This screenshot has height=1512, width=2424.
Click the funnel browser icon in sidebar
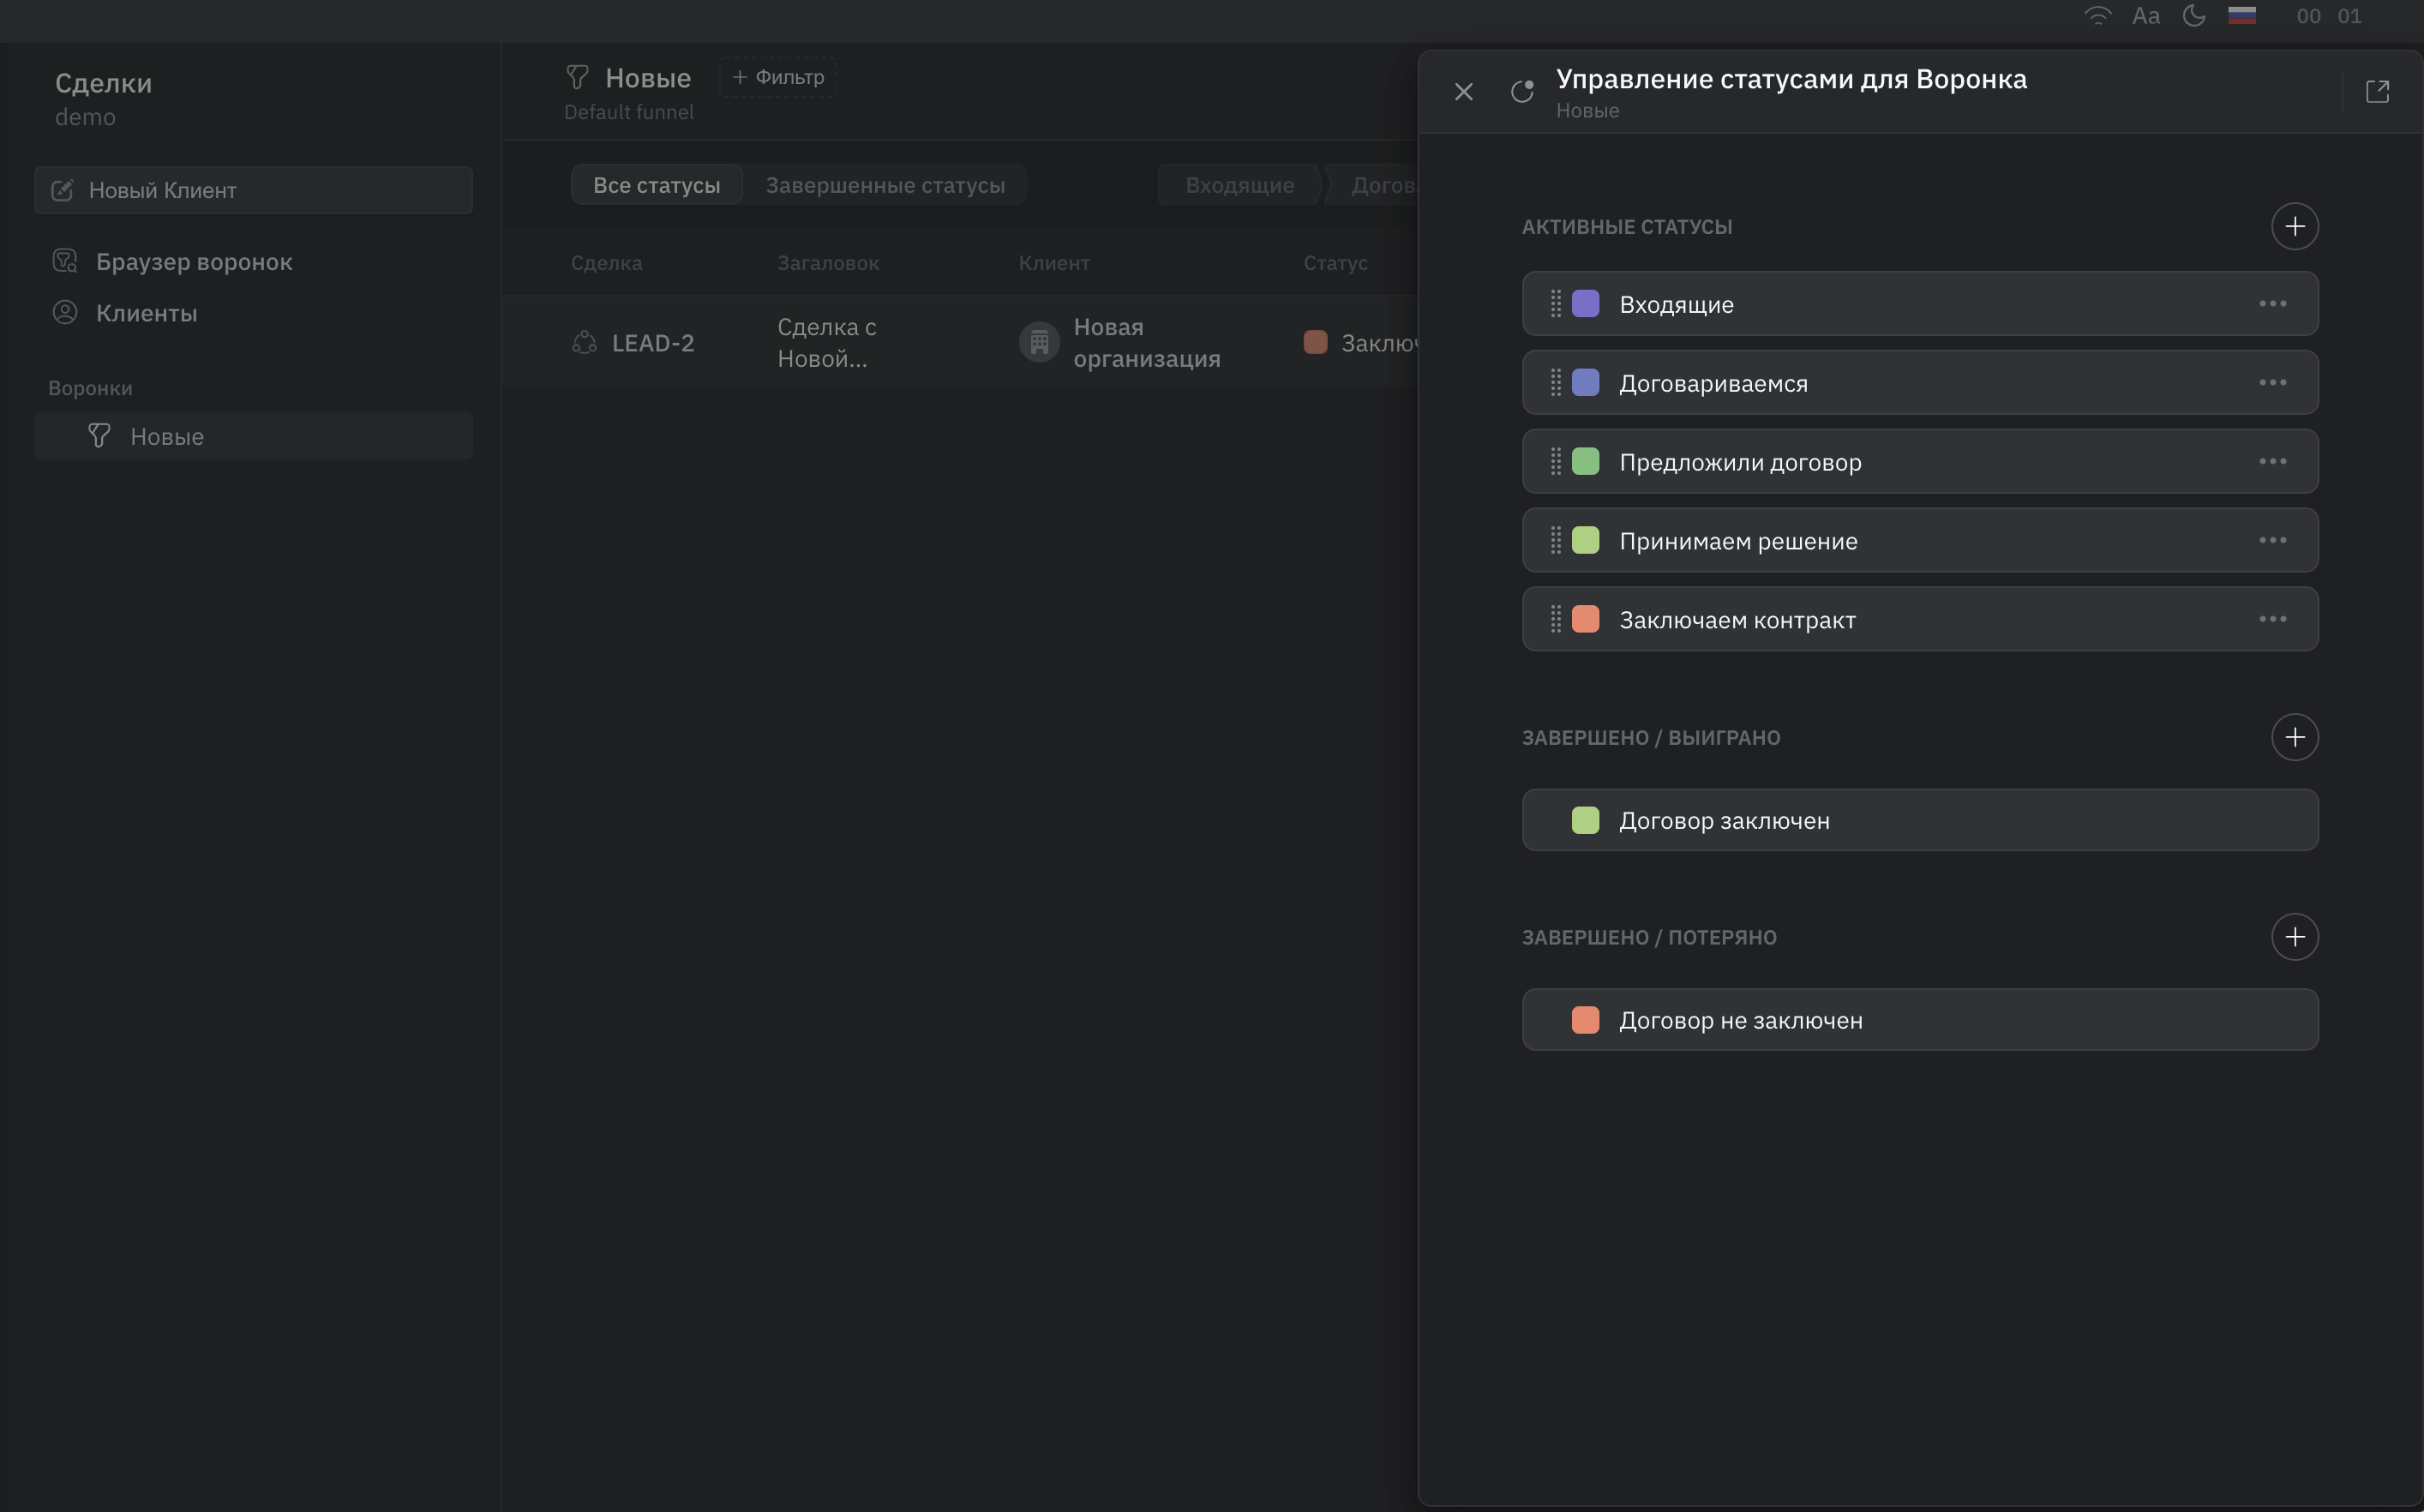click(x=65, y=261)
